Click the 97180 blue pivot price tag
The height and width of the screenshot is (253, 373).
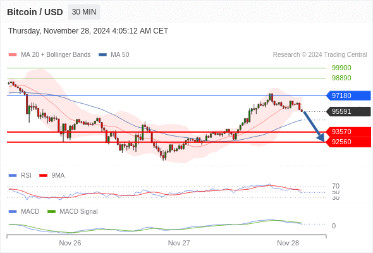click(348, 96)
